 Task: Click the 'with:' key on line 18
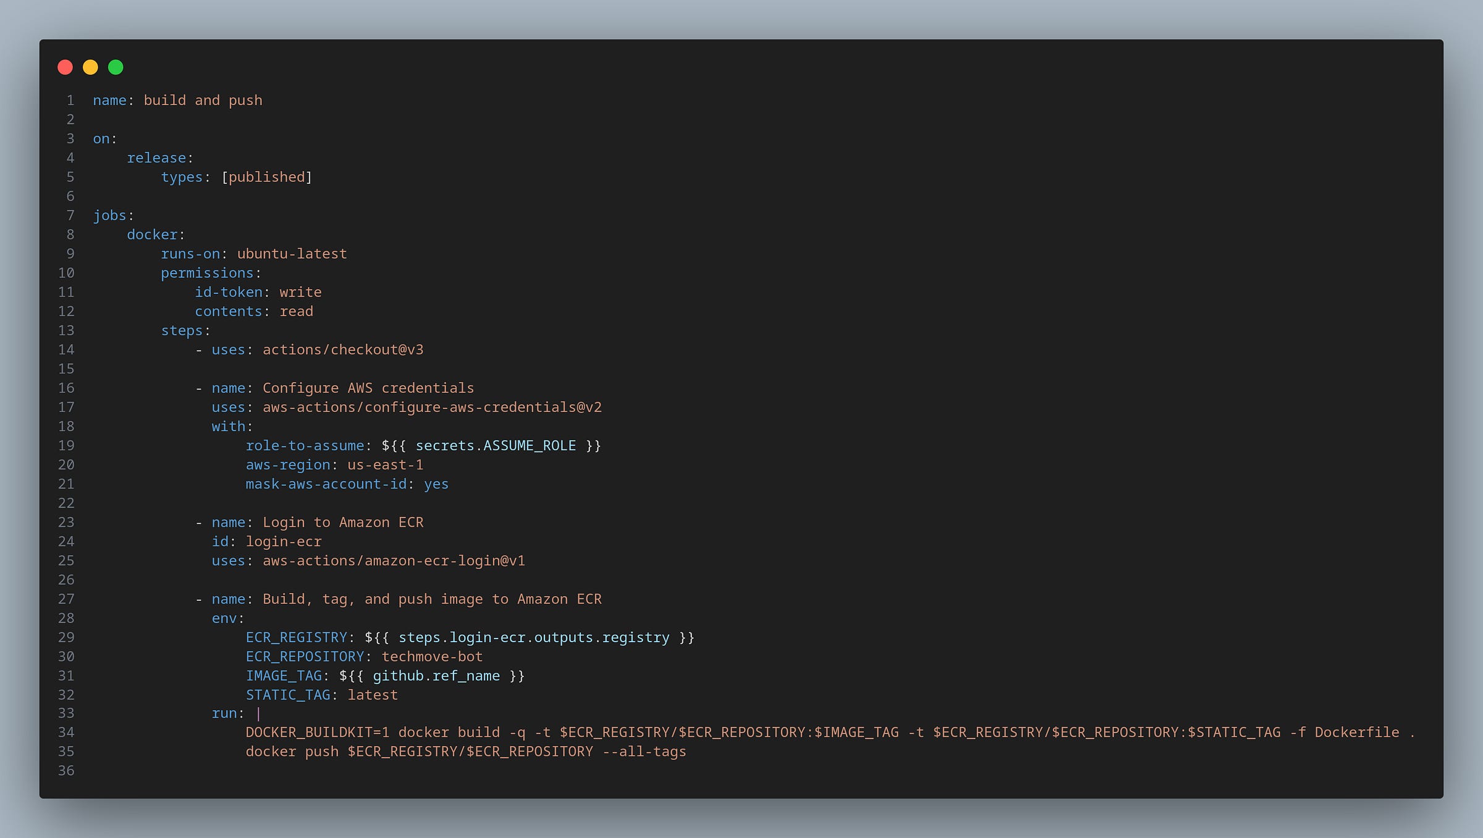tap(232, 426)
